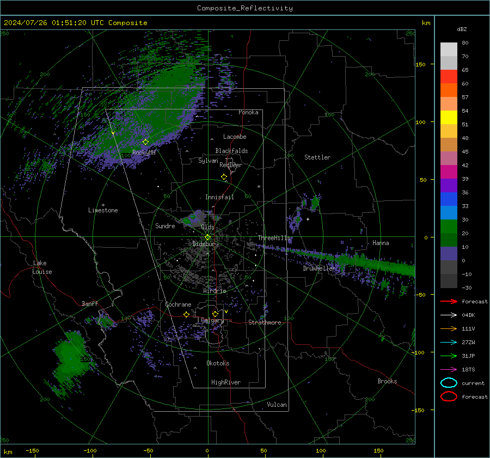Screen dimensions: 490x458
Task: Click the Airdrie city label
Action: pos(215,291)
